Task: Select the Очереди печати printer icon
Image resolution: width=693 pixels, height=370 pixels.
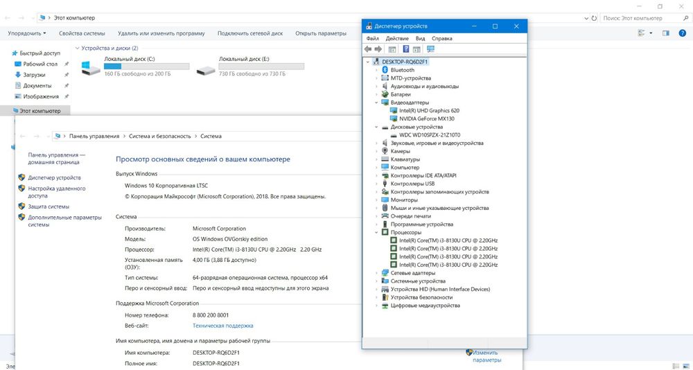Action: coord(385,216)
